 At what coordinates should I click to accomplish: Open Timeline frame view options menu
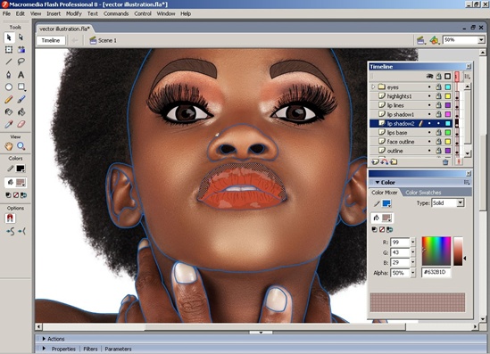point(467,76)
